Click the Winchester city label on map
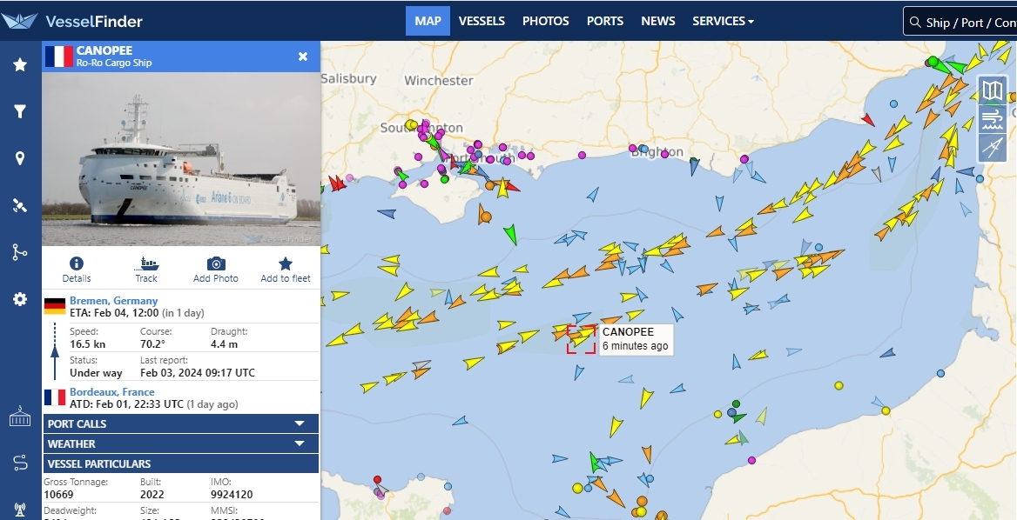Screen dimensions: 1017x520 [x=439, y=80]
